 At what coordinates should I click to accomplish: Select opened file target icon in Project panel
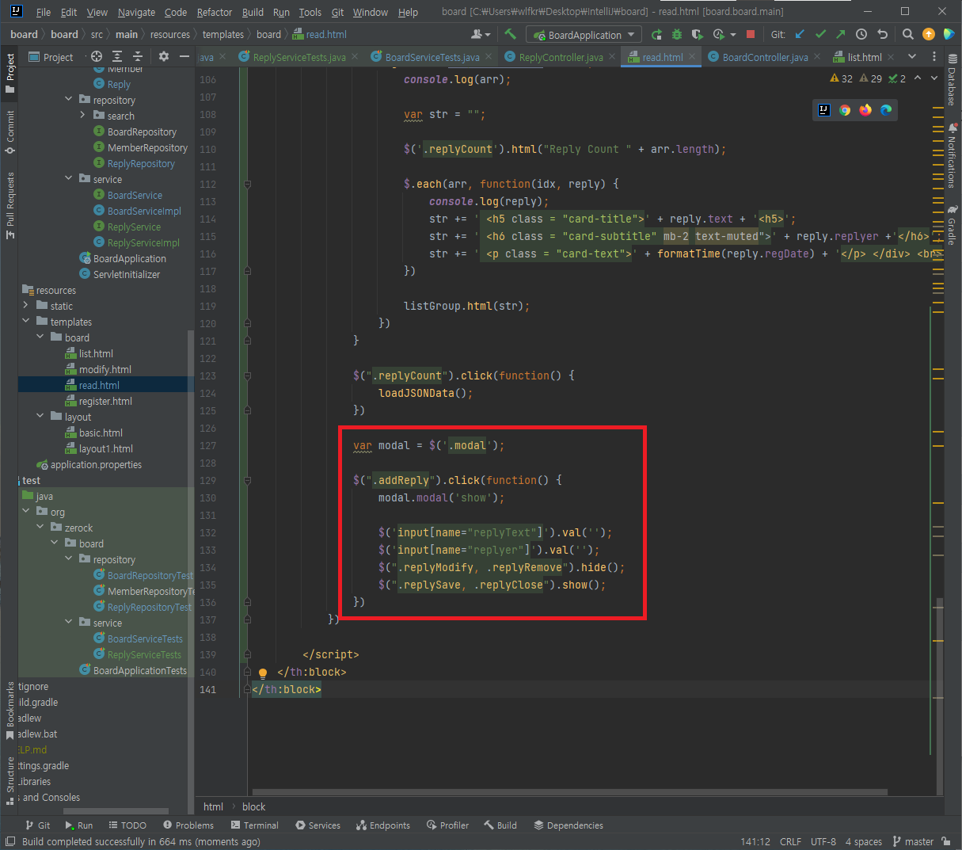point(97,56)
